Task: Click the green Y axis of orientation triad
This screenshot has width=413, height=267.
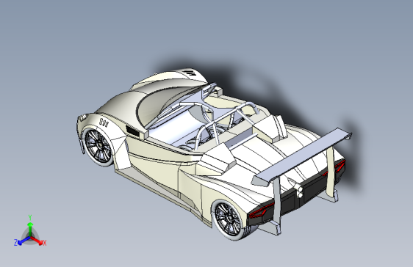Action: click(x=30, y=228)
